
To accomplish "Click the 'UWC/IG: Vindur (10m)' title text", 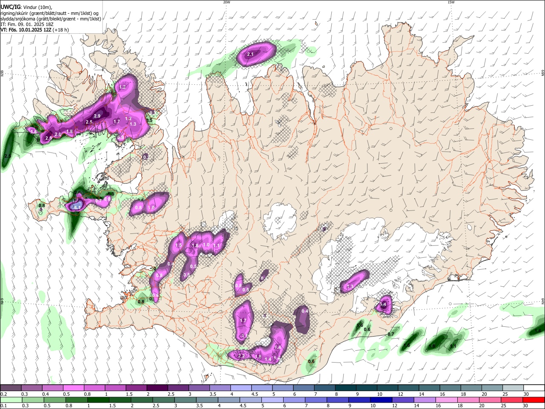I will [26, 7].
